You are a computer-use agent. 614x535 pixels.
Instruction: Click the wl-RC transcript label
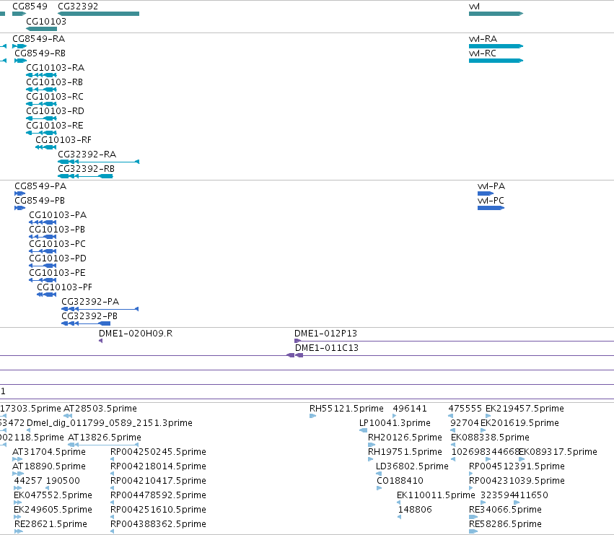point(483,53)
